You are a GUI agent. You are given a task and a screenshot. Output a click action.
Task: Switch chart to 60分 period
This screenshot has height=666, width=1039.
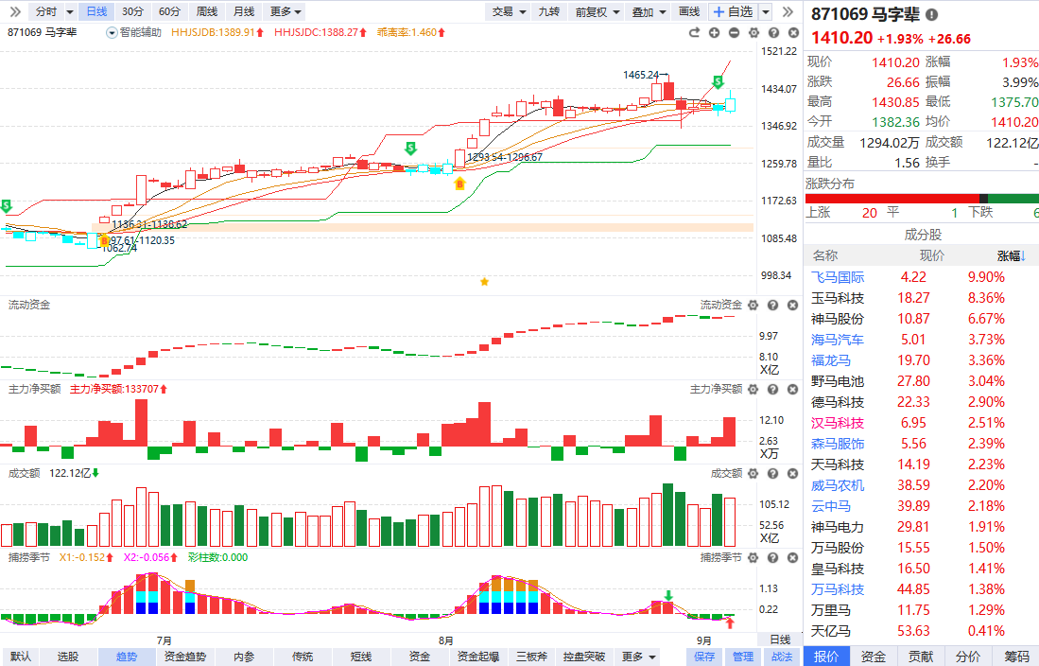[169, 11]
